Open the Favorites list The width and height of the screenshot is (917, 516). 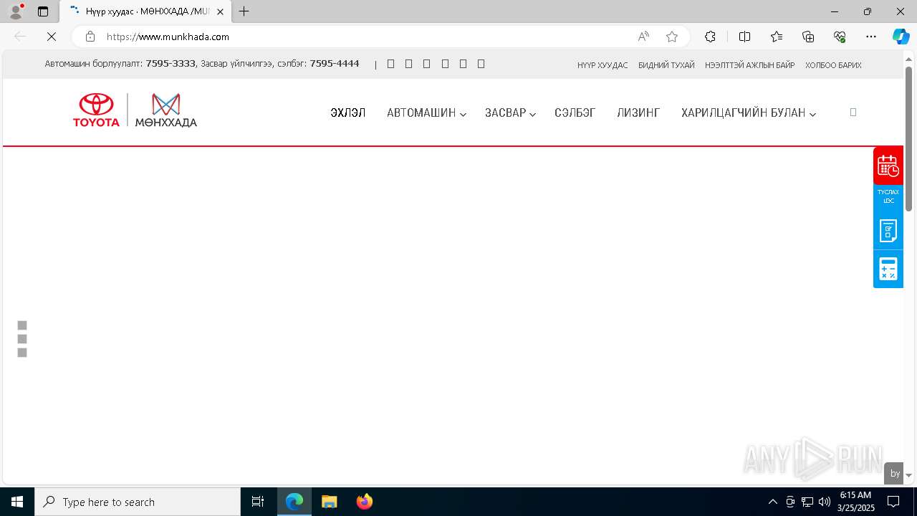(x=777, y=37)
